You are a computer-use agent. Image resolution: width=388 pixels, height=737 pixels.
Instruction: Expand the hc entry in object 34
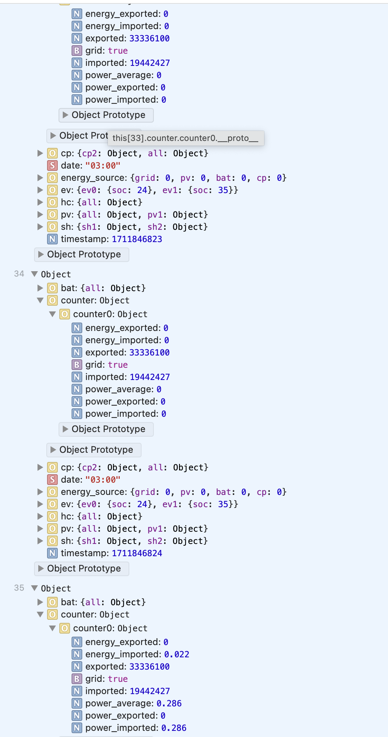pyautogui.click(x=40, y=516)
